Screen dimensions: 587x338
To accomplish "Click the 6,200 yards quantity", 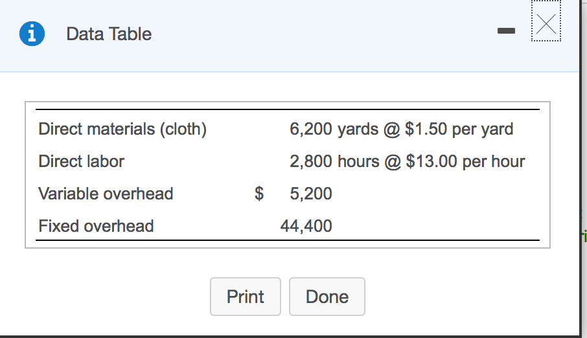I will pyautogui.click(x=334, y=129).
